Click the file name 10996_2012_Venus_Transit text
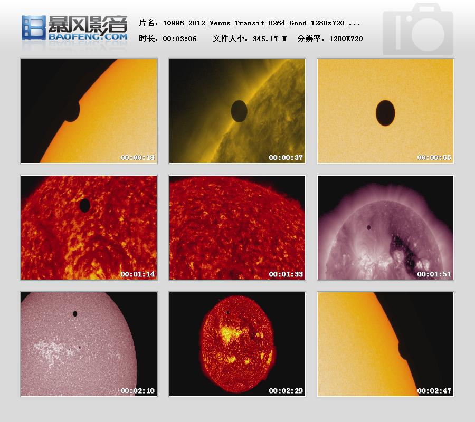This screenshot has height=422, width=475. pos(261,23)
